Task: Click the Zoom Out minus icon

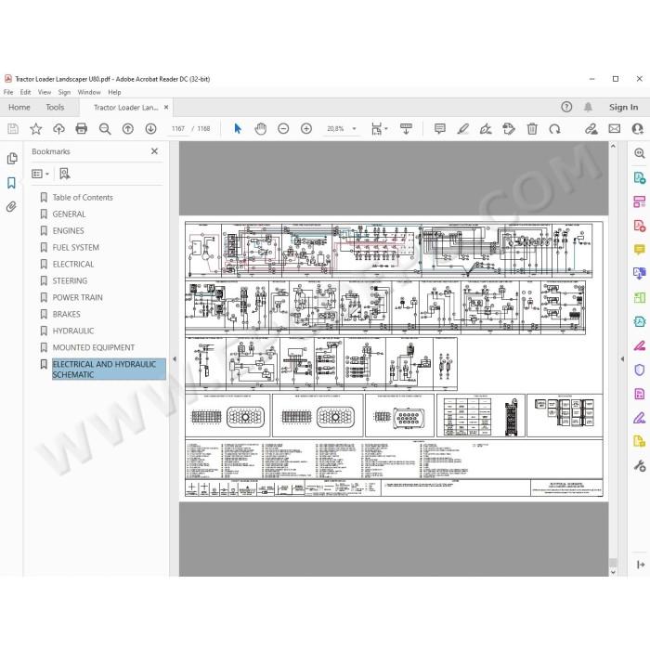Action: click(283, 129)
